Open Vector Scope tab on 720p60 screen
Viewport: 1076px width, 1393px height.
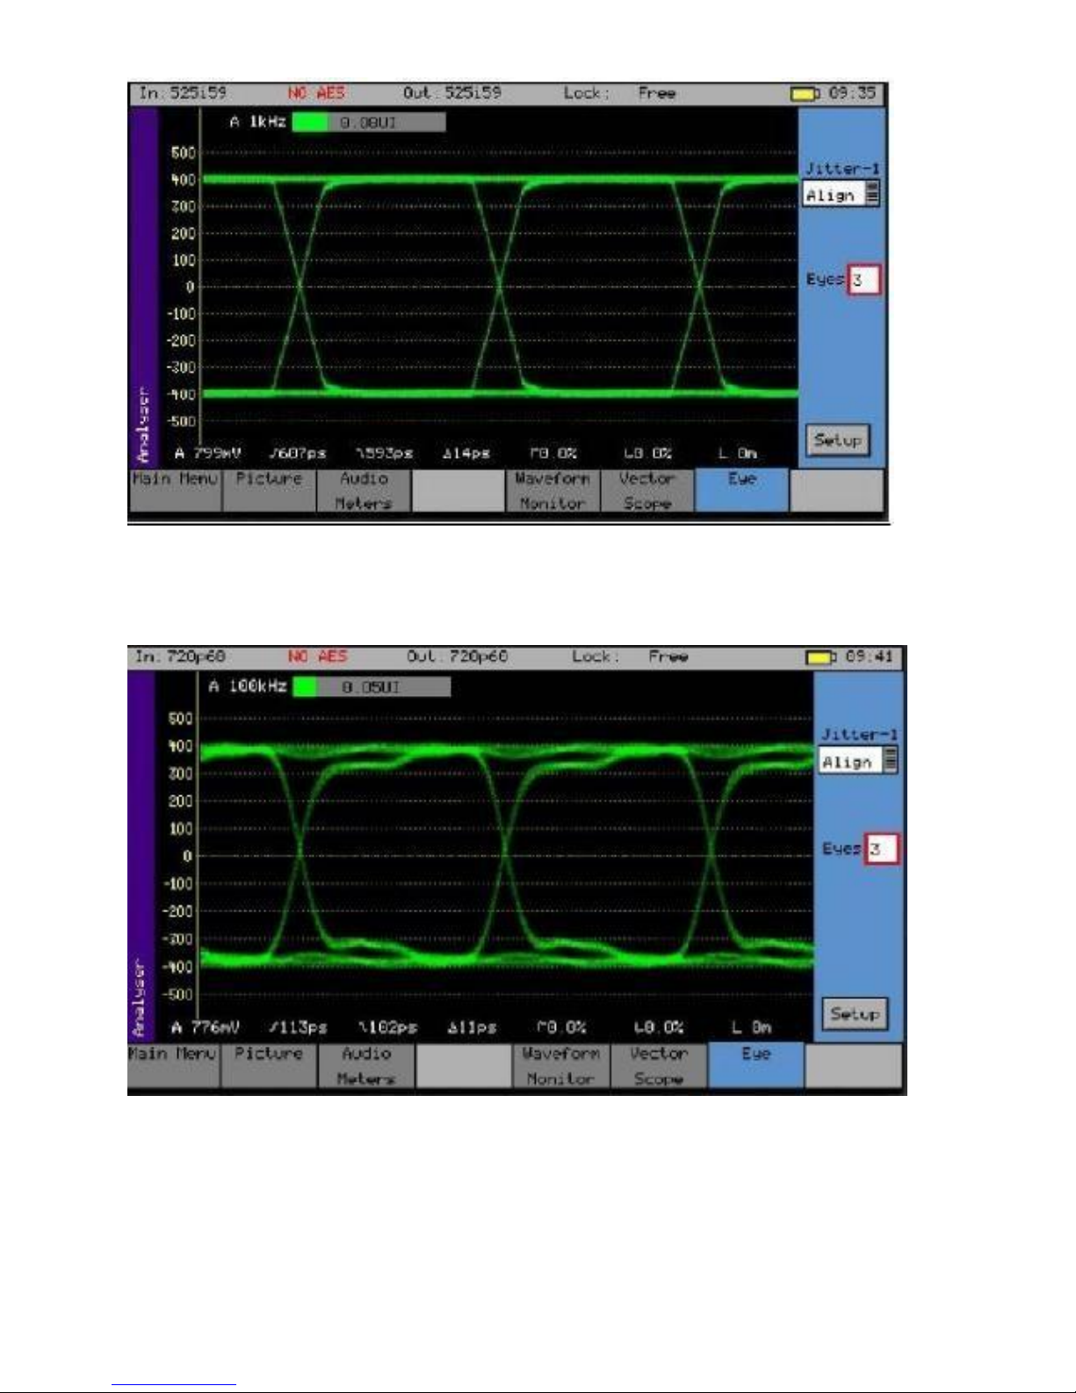coord(658,1065)
